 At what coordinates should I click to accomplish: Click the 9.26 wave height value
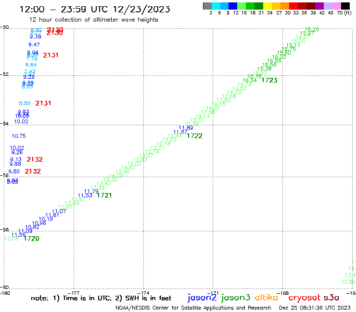17,152
